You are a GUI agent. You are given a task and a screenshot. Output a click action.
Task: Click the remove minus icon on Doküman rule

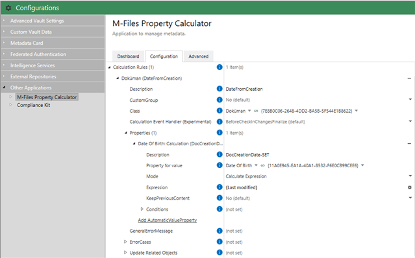click(409, 78)
